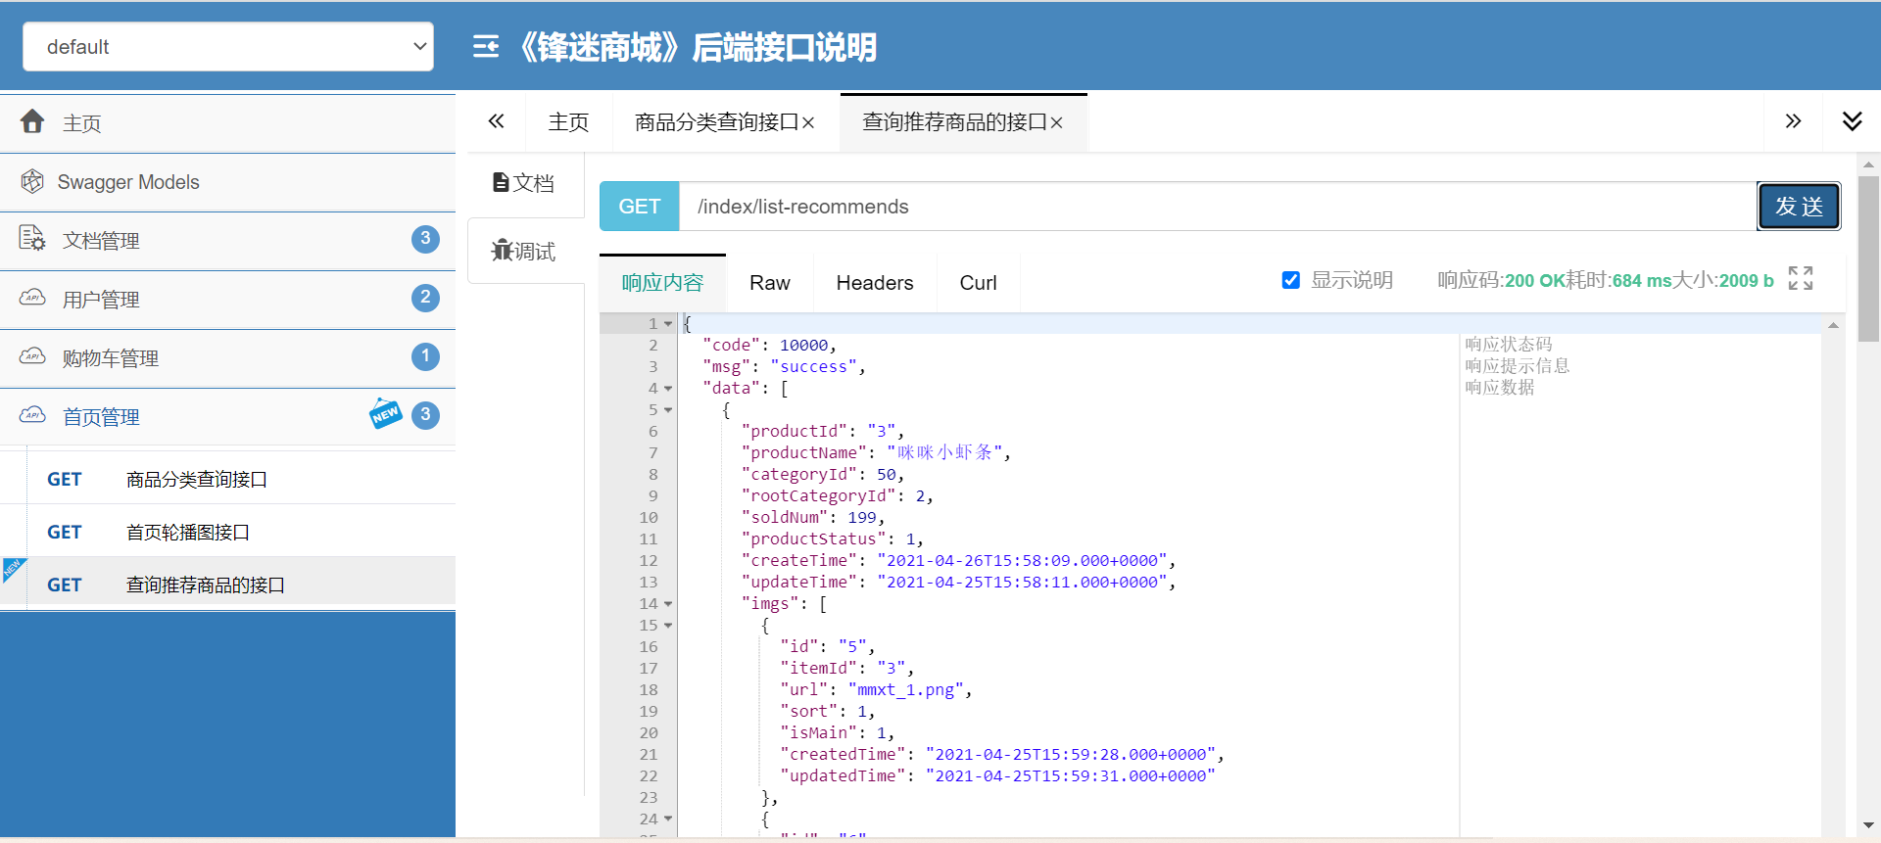The image size is (1881, 843).
Task: Close the 商品分类查询接口 tab
Action: pyautogui.click(x=808, y=123)
